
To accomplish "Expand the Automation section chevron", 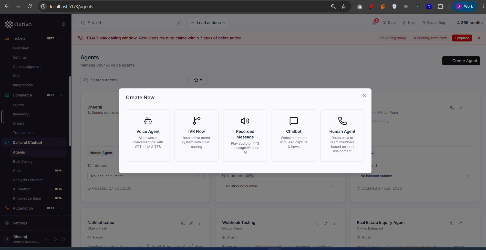I will [61, 208].
